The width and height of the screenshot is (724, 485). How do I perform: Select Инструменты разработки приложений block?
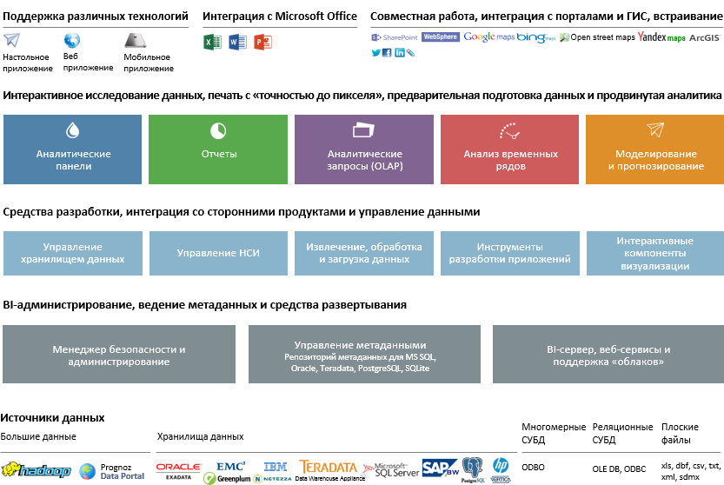509,253
